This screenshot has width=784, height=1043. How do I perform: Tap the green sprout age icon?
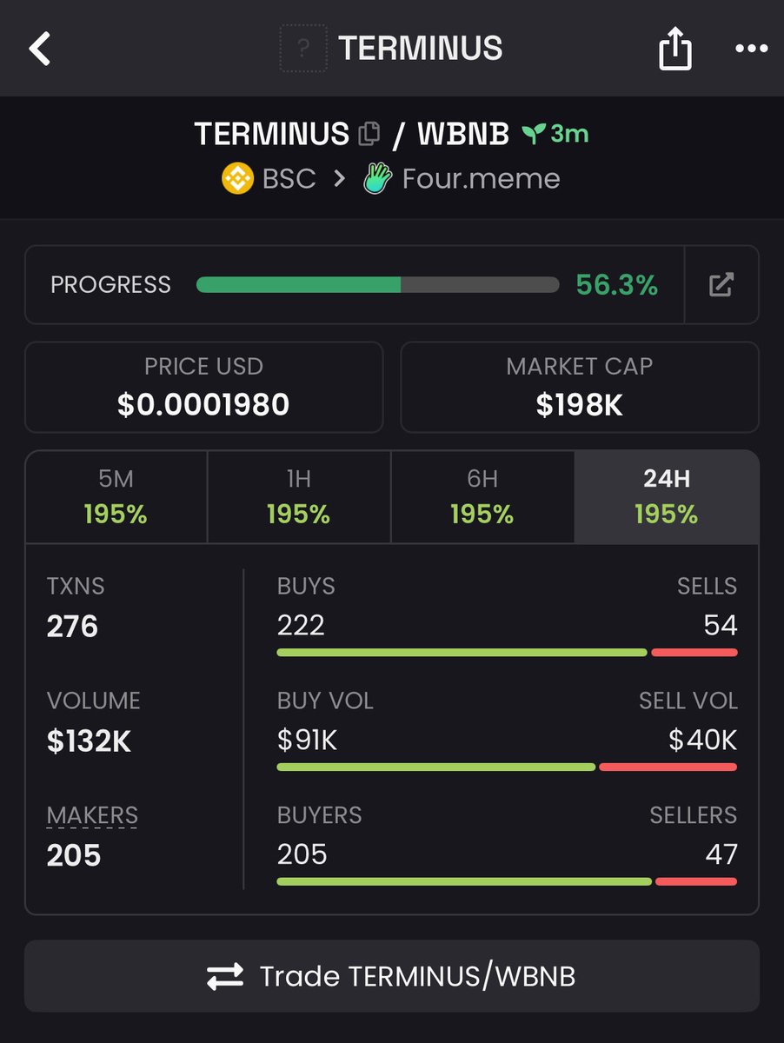pyautogui.click(x=533, y=134)
